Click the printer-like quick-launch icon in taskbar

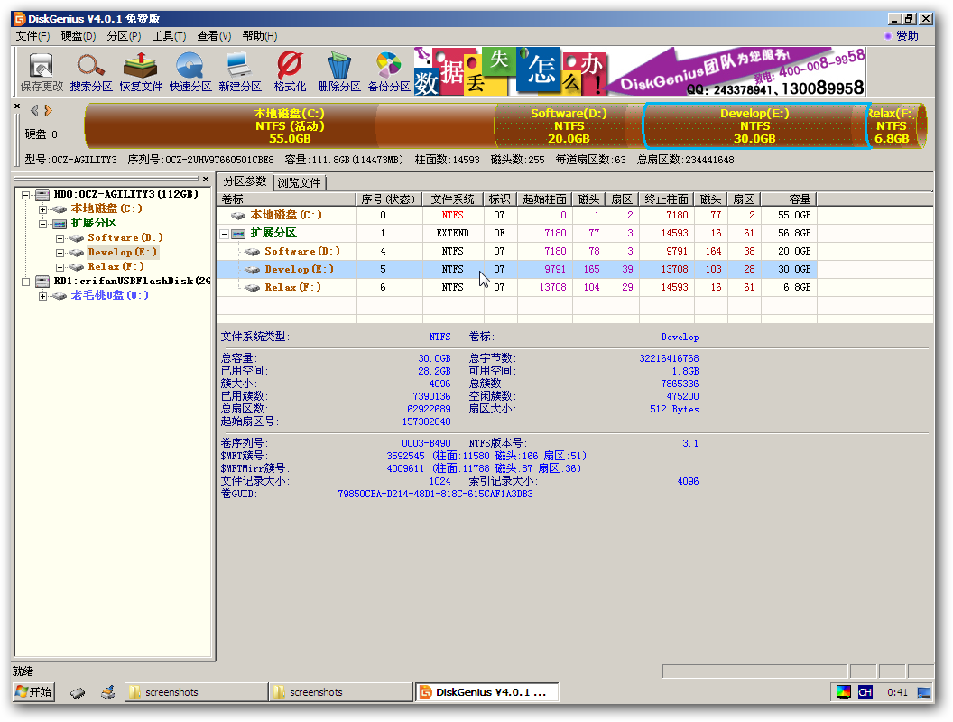[108, 692]
